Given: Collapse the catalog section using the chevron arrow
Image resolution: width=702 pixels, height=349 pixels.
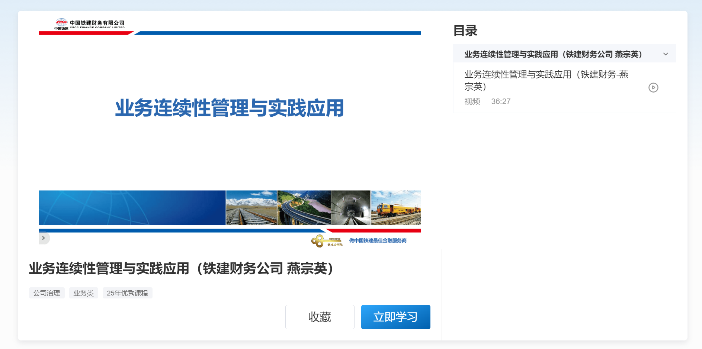Looking at the screenshot, I should [666, 54].
